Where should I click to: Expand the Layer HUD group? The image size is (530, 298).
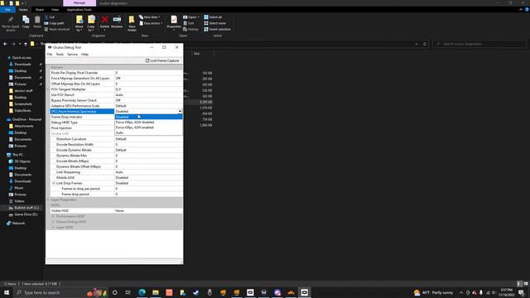pos(53,228)
